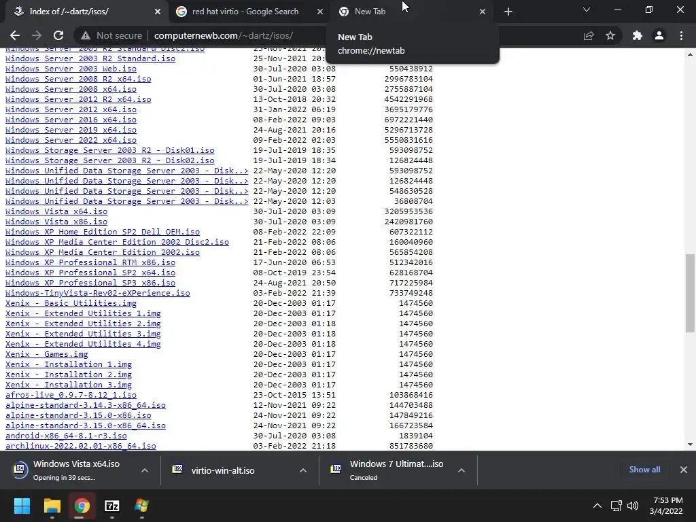Open alpine-standard-3.14.3-x86_64.iso link
Viewport: 696px width, 522px height.
pyautogui.click(x=86, y=405)
